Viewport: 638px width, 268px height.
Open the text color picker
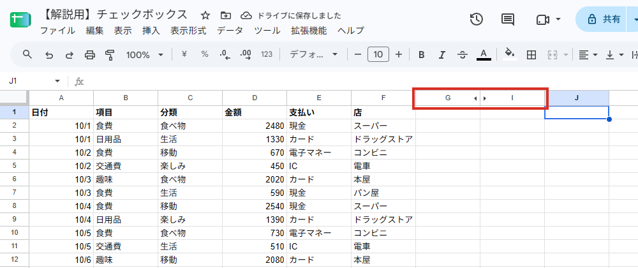(484, 54)
